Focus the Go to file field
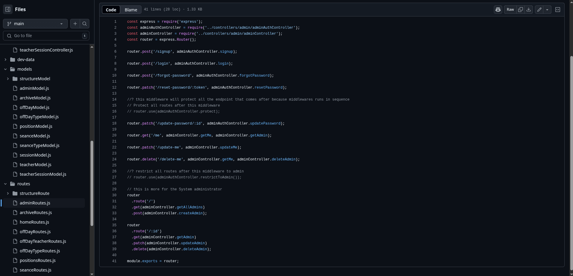The height and width of the screenshot is (276, 573). pyautogui.click(x=46, y=36)
